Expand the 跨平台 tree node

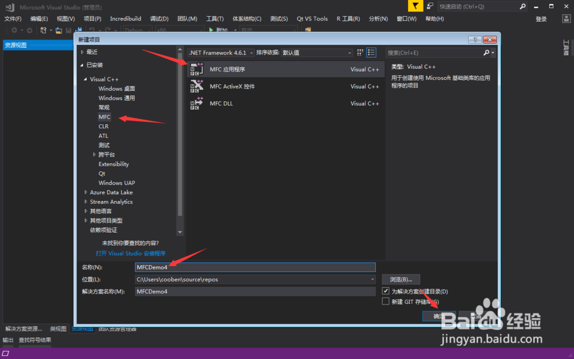coord(94,155)
